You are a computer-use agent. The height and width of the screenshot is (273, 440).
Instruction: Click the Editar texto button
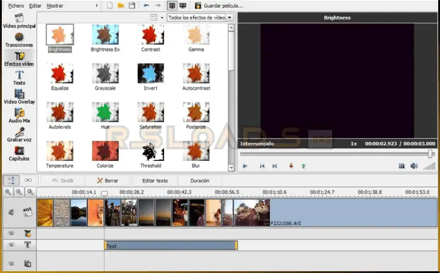(154, 180)
